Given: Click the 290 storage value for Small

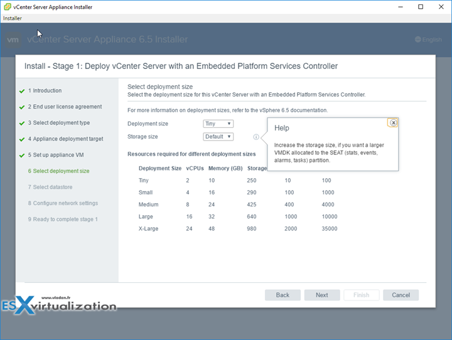Looking at the screenshot, I should (252, 193).
